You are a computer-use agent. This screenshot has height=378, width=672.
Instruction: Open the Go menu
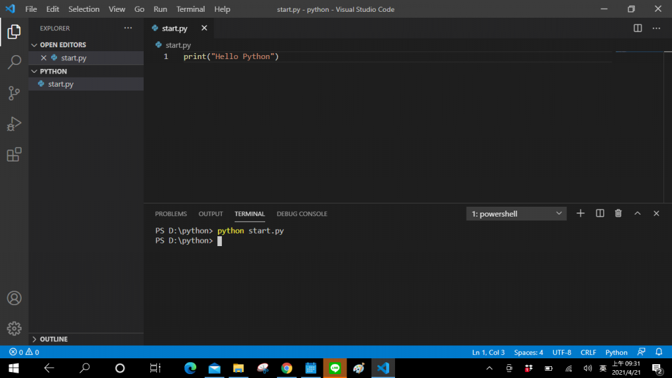[x=139, y=9]
